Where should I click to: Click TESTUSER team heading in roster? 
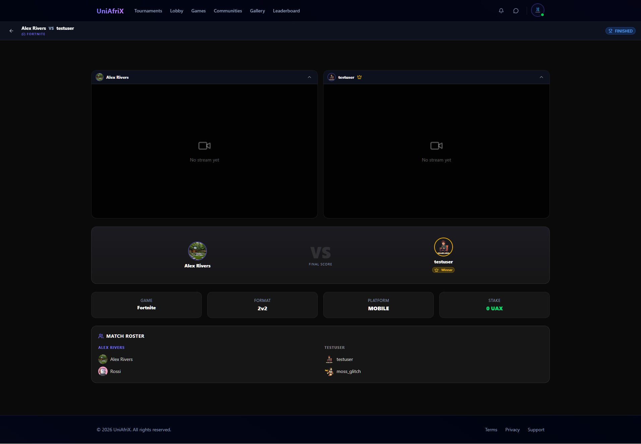click(x=335, y=347)
